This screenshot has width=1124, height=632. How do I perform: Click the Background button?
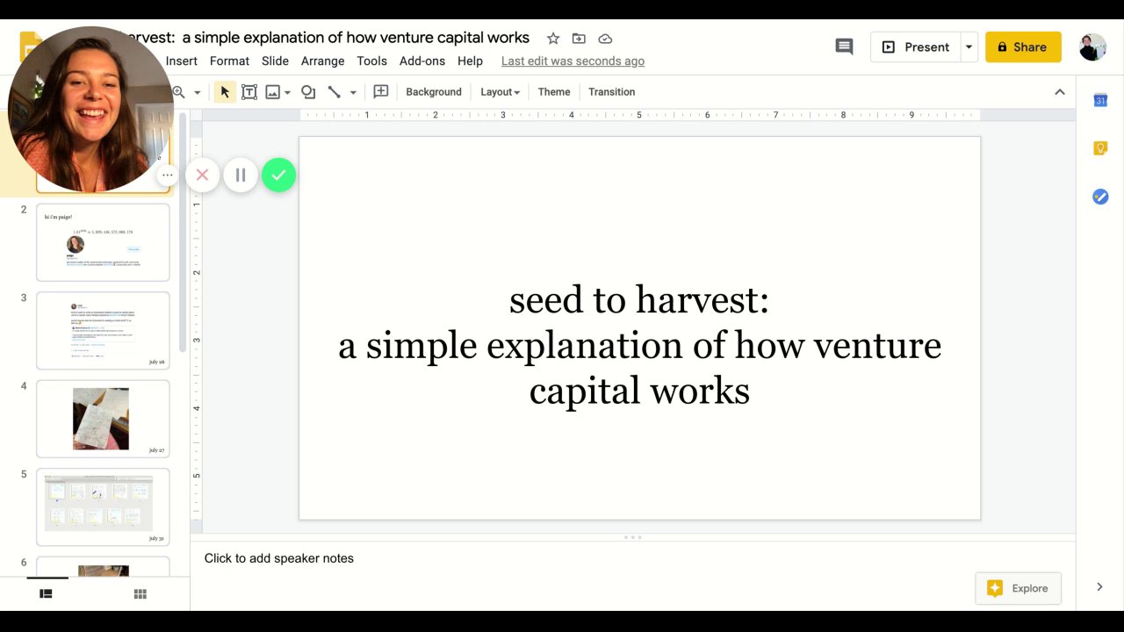[x=434, y=91]
